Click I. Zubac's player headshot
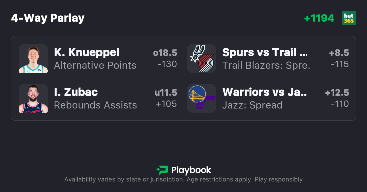Screen dimensions: 367x192 click(x=33, y=98)
